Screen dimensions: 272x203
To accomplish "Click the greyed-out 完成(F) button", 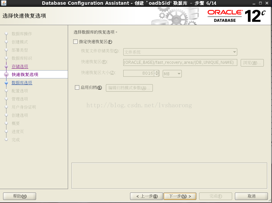I will [x=215, y=196].
